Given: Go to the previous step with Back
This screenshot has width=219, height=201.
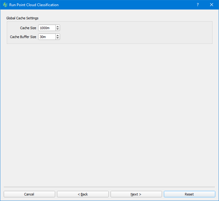Looking at the screenshot, I should pos(83,194).
